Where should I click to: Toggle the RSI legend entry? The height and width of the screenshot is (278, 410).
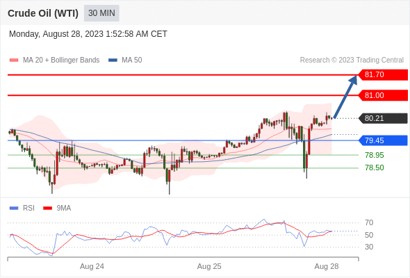click(22, 208)
